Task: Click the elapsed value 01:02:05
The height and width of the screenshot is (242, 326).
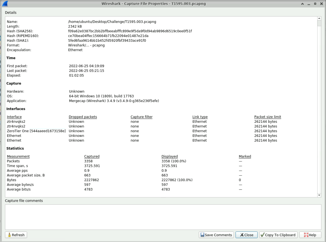Action: pos(76,76)
